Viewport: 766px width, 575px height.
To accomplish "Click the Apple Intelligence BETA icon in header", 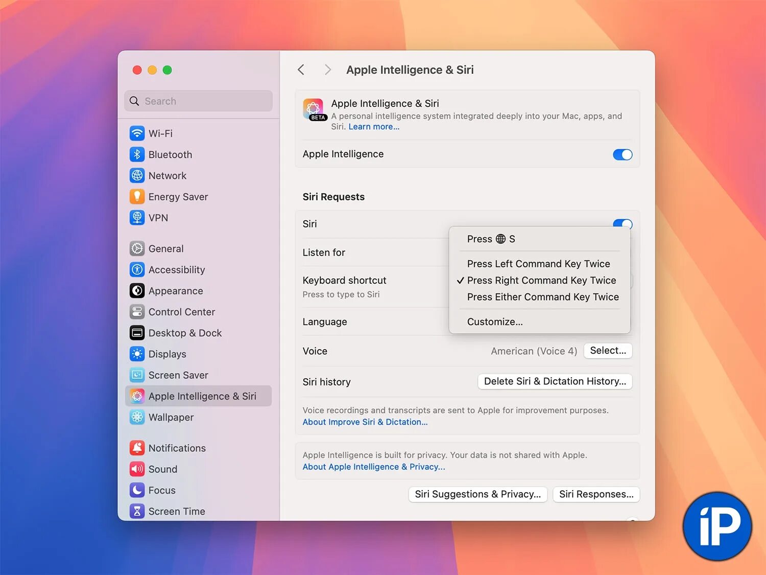I will point(314,109).
